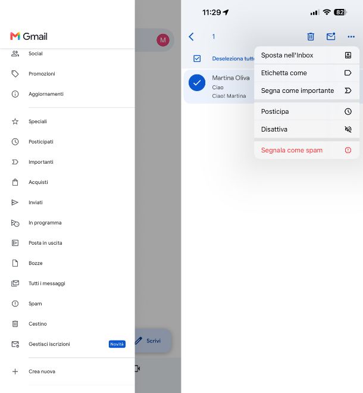
Task: Click the Social people icon
Action: 15,54
